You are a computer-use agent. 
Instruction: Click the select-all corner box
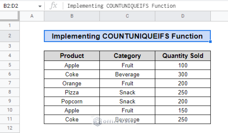10,16
